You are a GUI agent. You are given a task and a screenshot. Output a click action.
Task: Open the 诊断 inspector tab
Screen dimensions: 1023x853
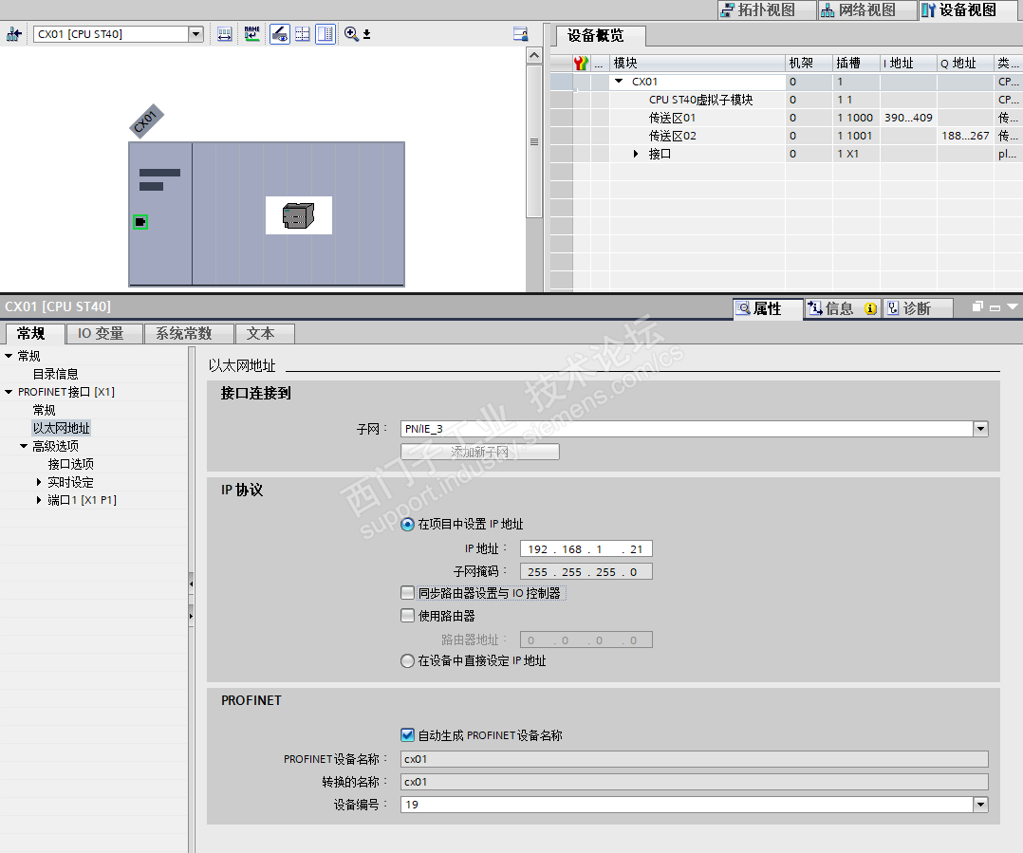point(918,308)
